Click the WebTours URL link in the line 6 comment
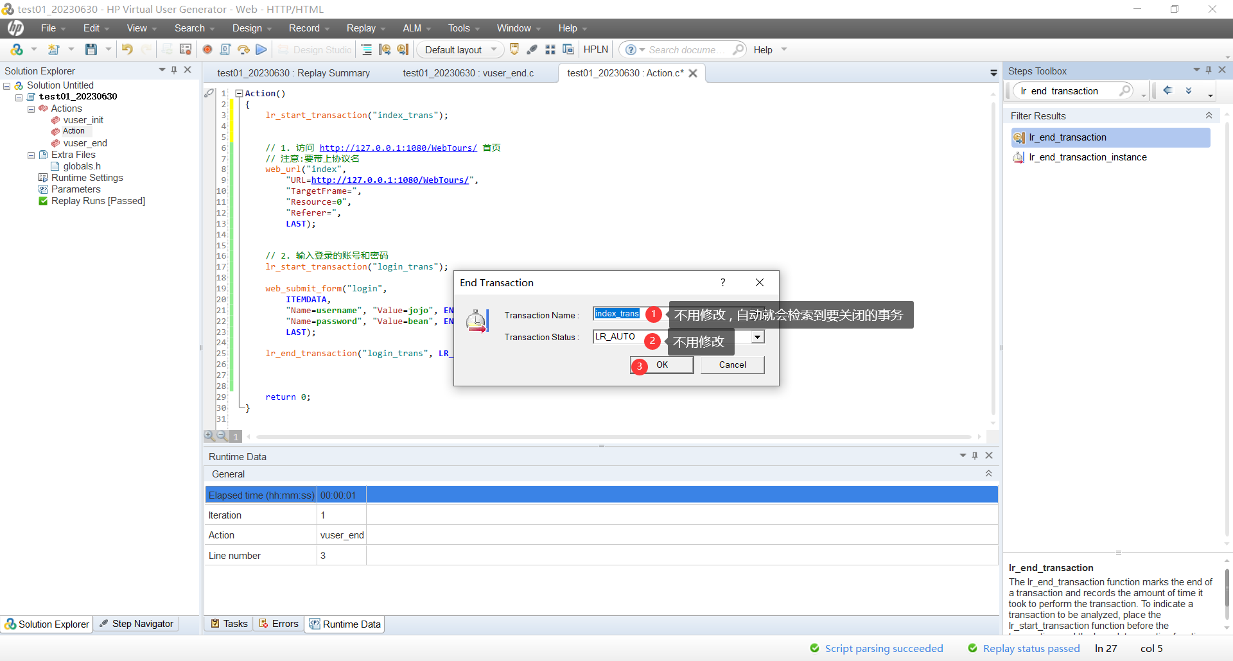Viewport: 1233px width, 661px height. click(398, 148)
